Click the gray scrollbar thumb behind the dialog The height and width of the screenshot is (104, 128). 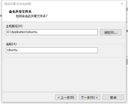[127, 62]
